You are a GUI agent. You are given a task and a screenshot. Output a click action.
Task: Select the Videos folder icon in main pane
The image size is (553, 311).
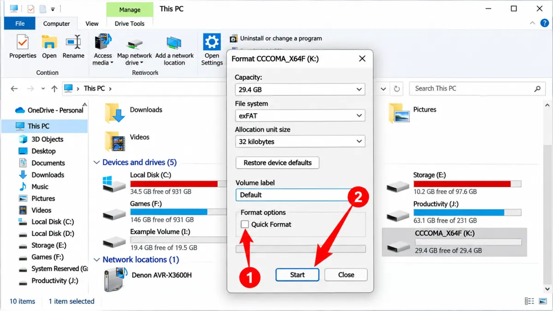[x=115, y=141]
